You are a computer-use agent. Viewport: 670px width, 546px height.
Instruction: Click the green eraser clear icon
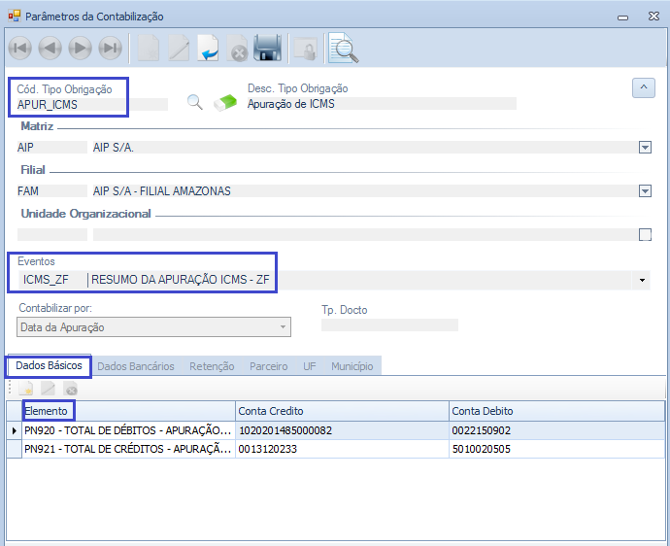[x=225, y=103]
